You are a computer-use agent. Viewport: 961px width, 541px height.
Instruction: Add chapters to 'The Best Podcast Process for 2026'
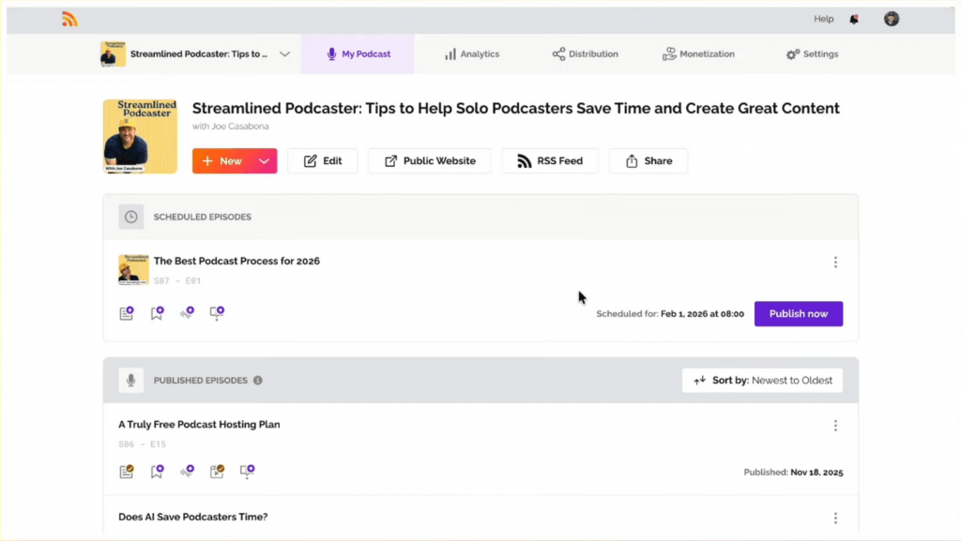[157, 313]
